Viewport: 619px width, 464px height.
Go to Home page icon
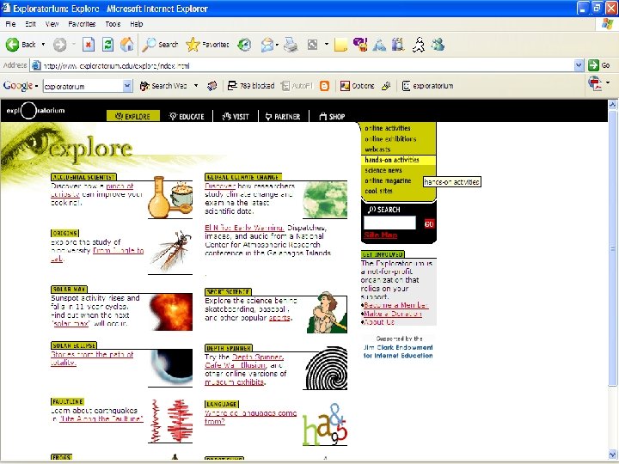[x=126, y=45]
